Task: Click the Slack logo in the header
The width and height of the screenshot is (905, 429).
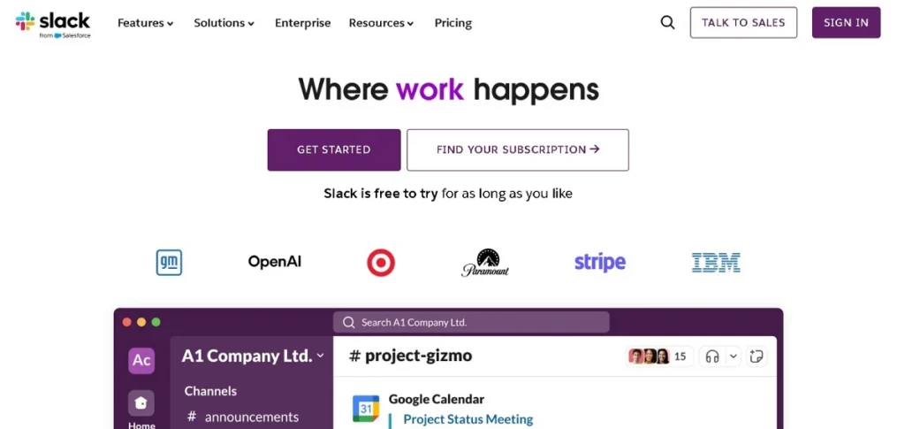Action: click(53, 23)
